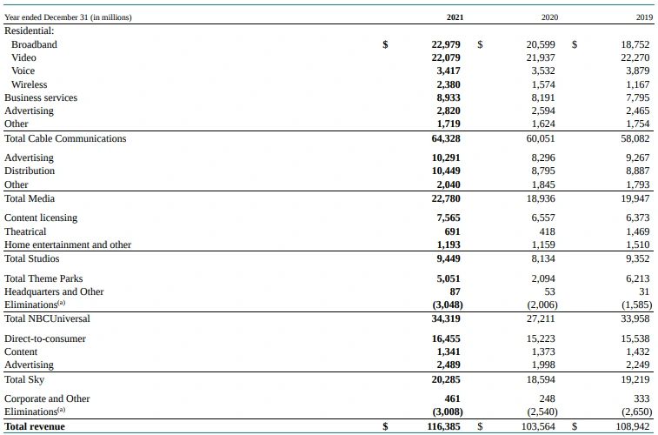
Task: Select Cable Advertising 2021 value 2,820
Action: click(449, 110)
